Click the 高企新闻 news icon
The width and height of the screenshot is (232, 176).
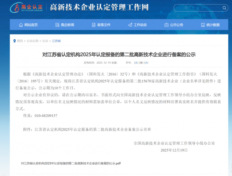57,25
